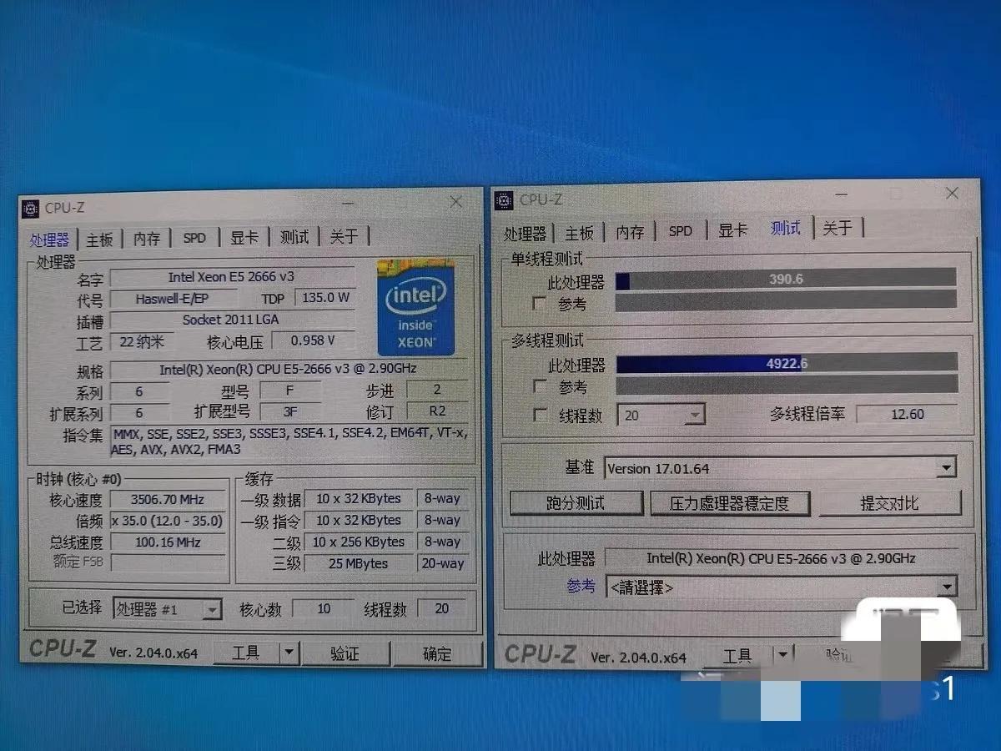This screenshot has width=1001, height=751.
Task: Open the 处理器 #1 selection dropdown
Action: [167, 609]
